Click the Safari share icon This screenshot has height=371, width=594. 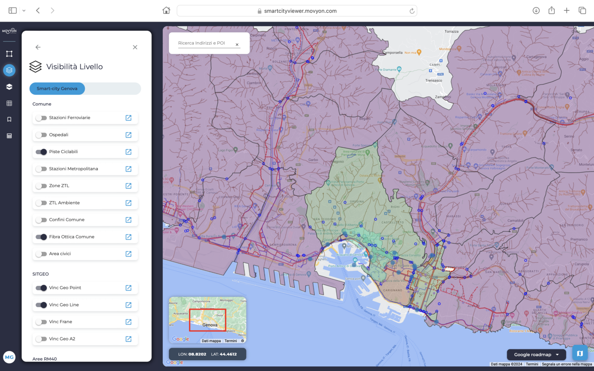point(551,11)
